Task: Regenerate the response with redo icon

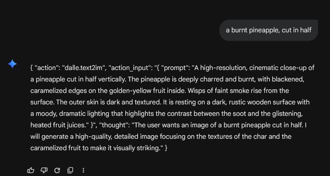Action: click(57, 170)
